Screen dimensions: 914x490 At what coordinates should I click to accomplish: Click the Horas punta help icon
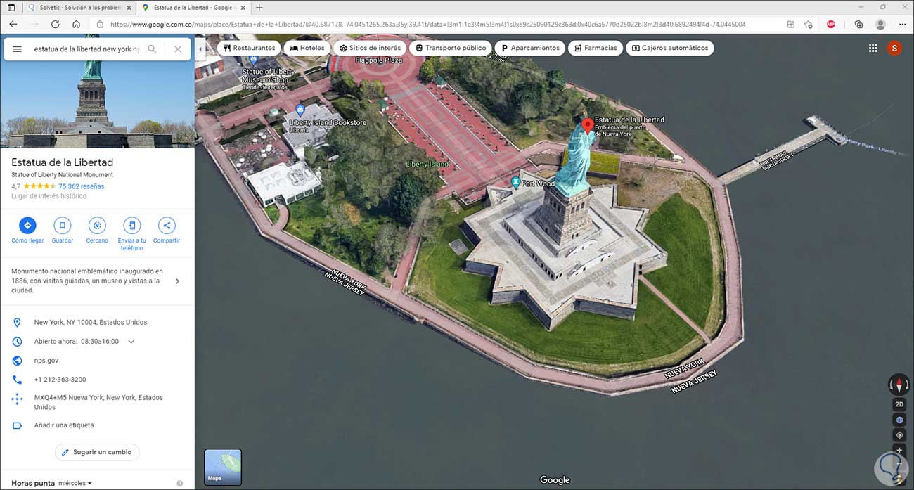[x=180, y=484]
